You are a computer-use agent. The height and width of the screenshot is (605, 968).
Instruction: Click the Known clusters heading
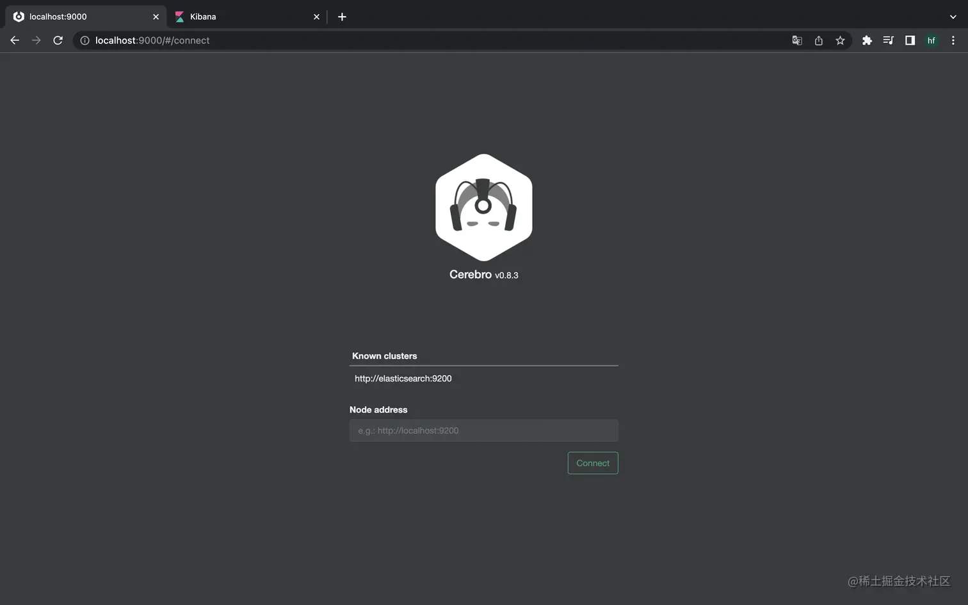tap(384, 356)
